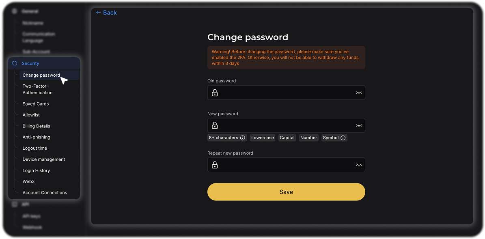Show the old password with eye icon
Screen dimensions: 485x239
(x=359, y=93)
